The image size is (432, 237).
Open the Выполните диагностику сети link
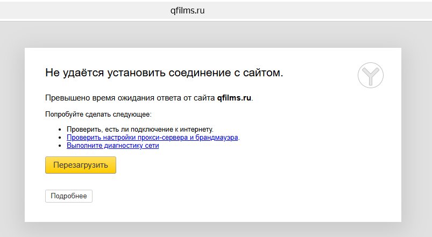[112, 145]
